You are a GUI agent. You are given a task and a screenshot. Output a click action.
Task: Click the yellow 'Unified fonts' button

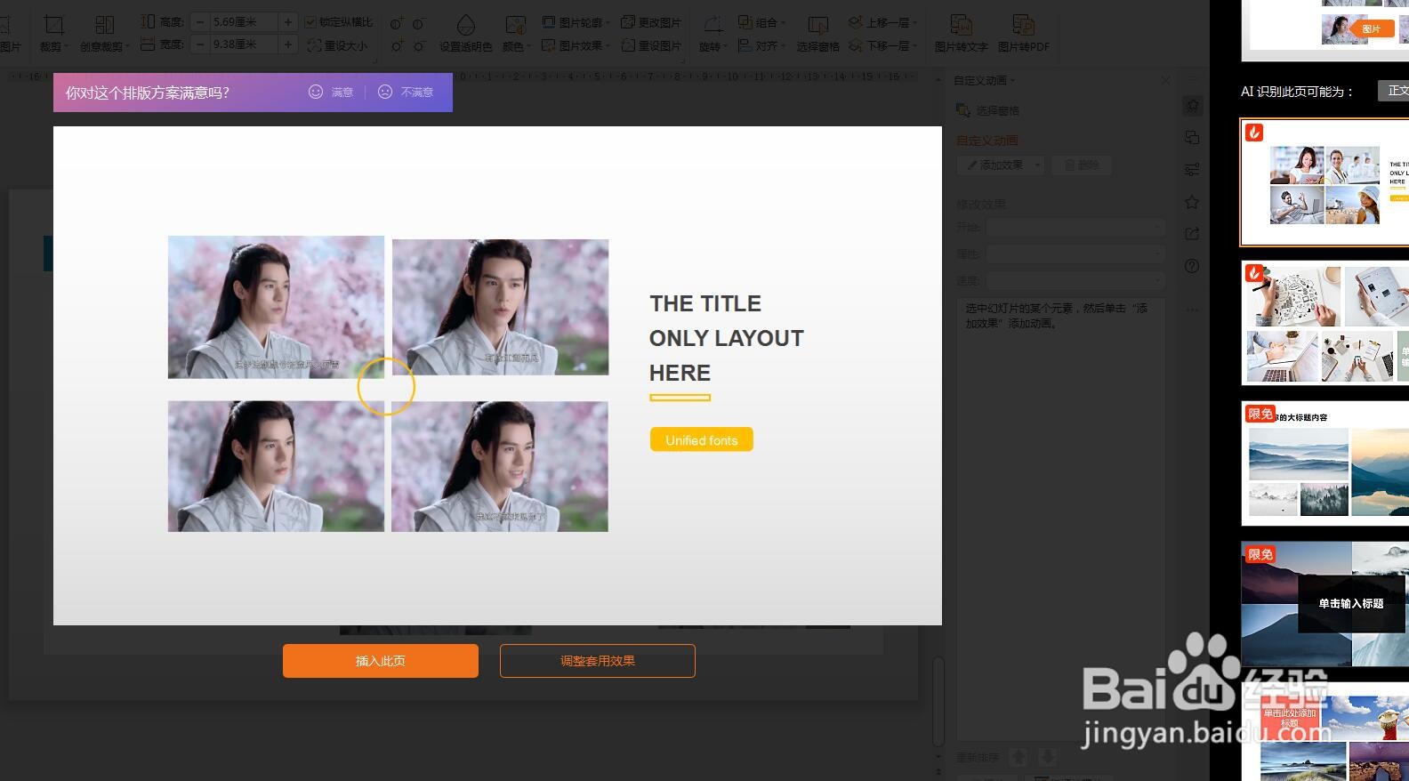click(702, 440)
